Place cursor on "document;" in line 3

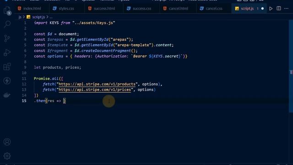click(69, 34)
